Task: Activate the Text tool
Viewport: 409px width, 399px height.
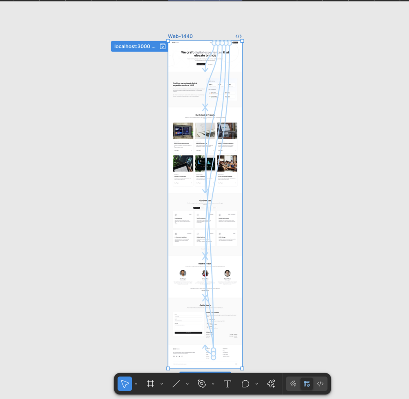Action: (x=227, y=384)
